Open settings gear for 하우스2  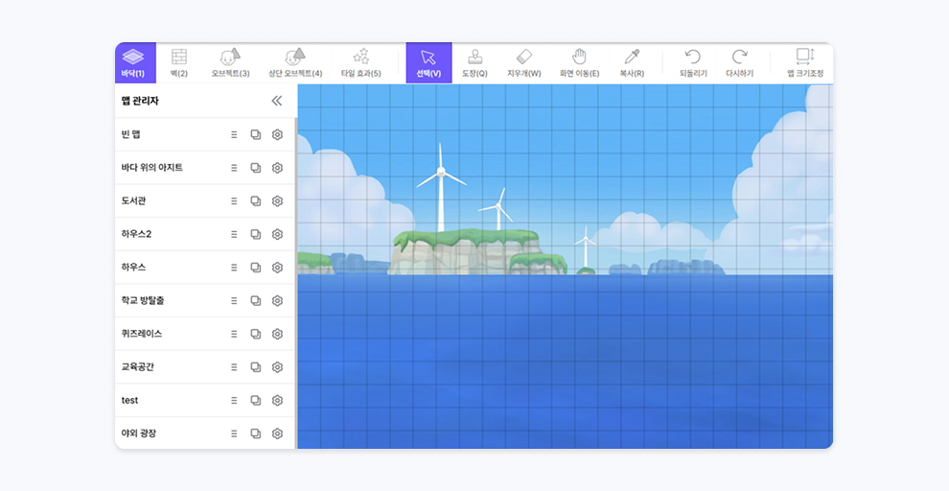click(277, 234)
